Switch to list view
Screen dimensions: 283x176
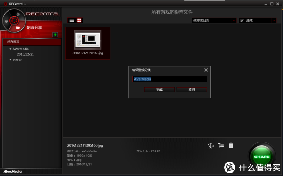[x=71, y=20]
